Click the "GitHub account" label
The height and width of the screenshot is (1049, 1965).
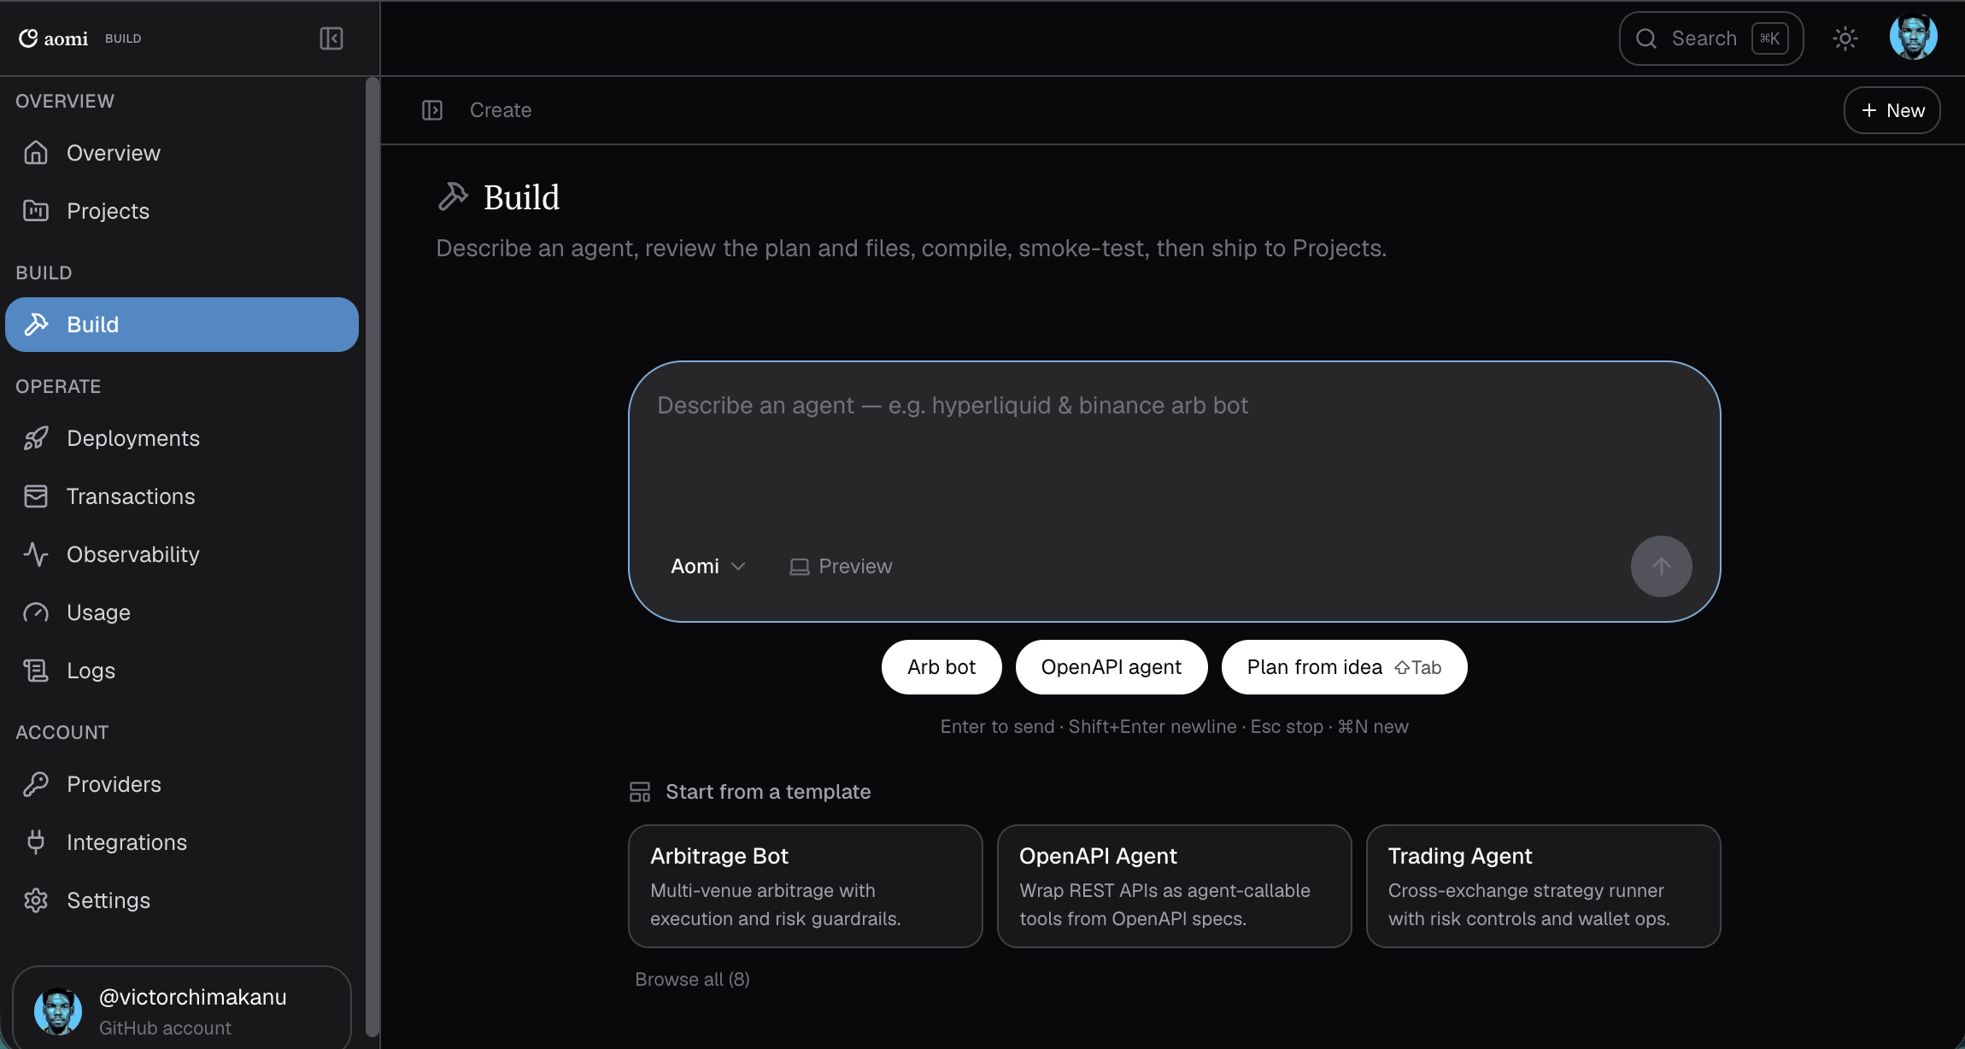[165, 1028]
